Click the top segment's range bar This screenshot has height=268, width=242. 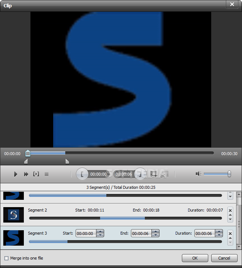pyautogui.click(x=125, y=195)
